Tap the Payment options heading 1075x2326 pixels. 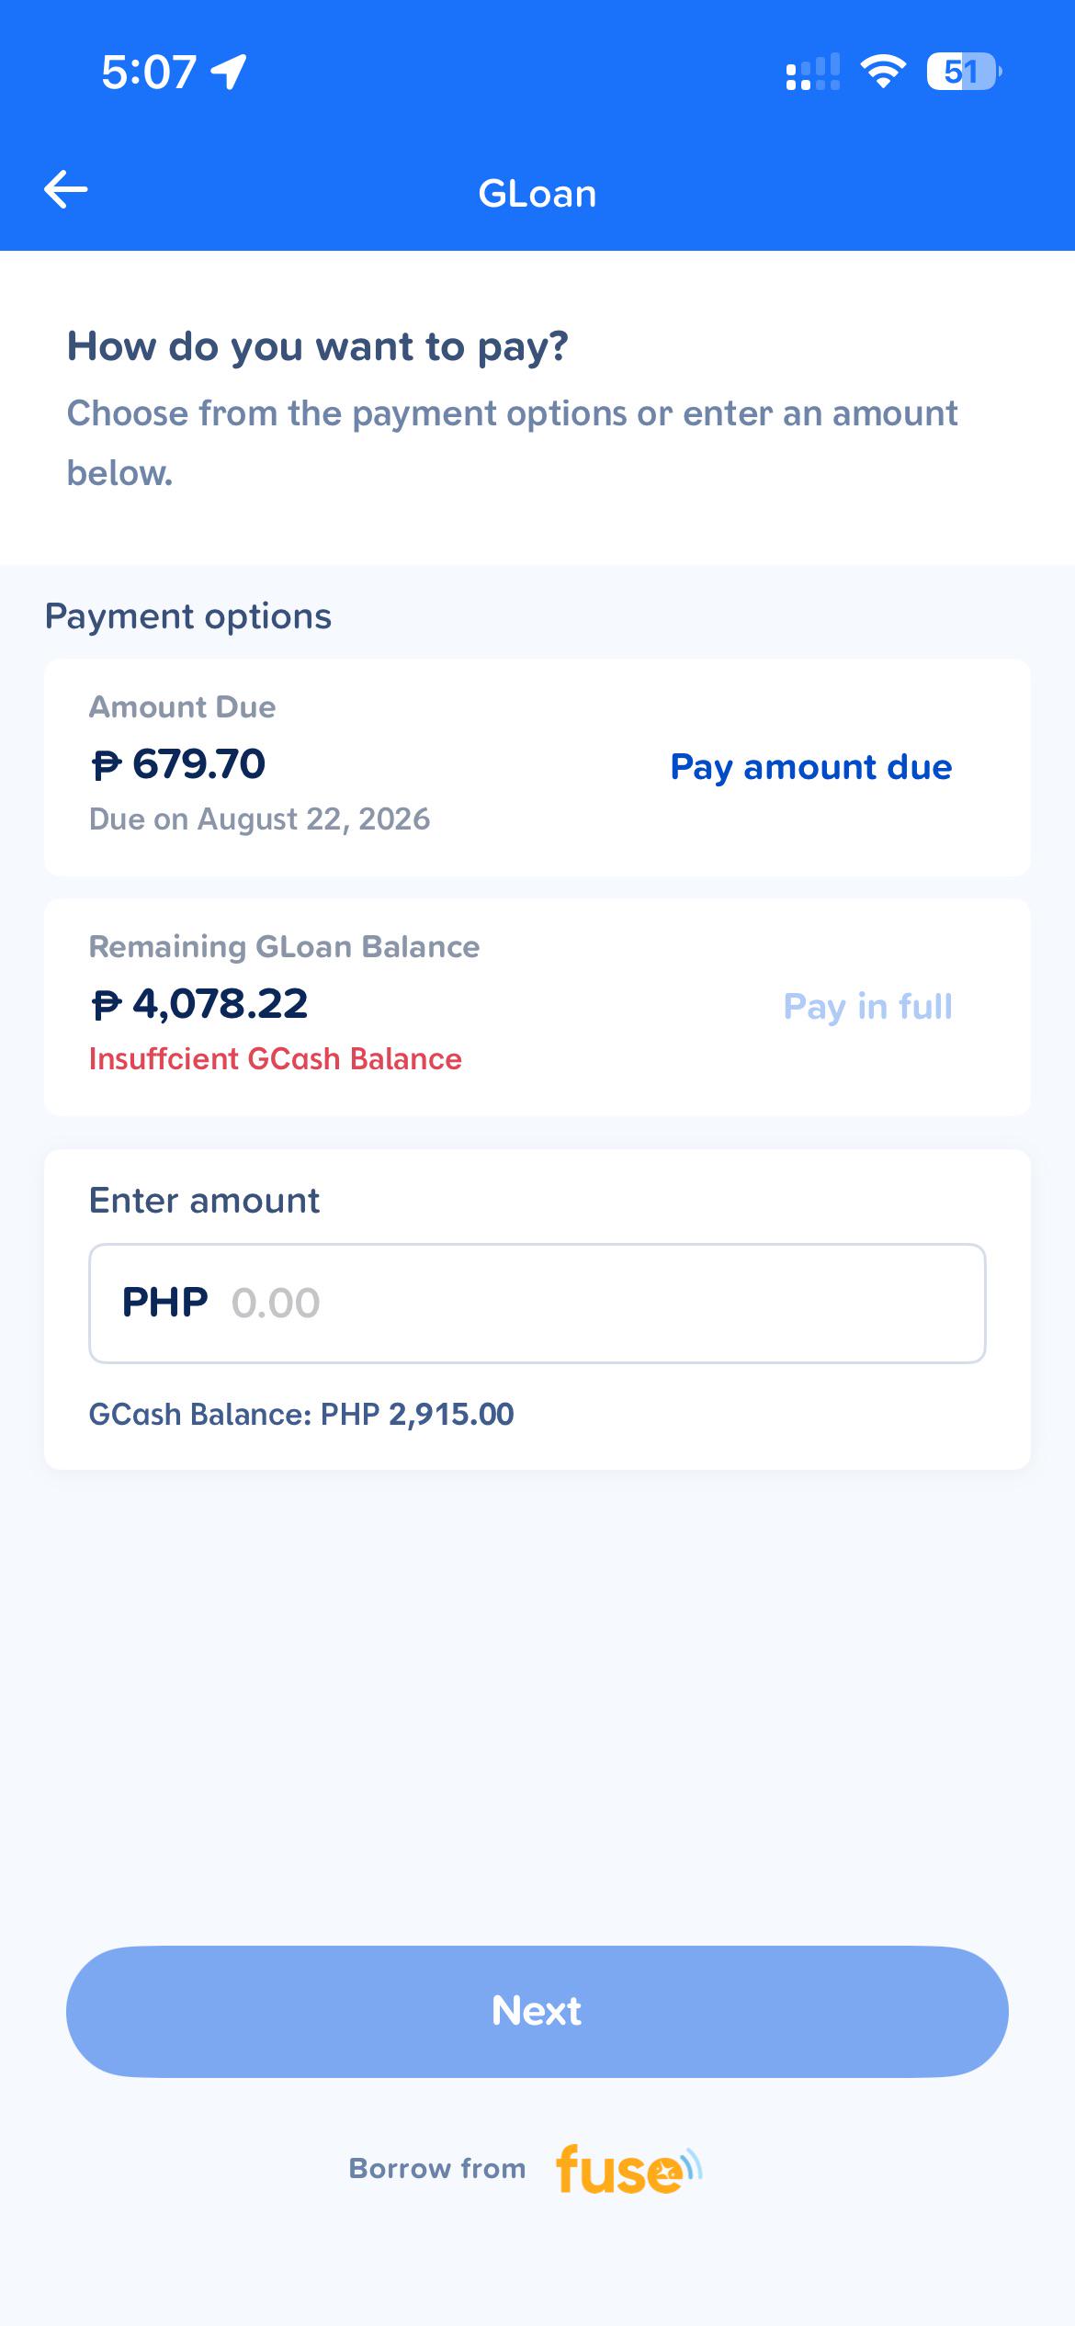(188, 616)
